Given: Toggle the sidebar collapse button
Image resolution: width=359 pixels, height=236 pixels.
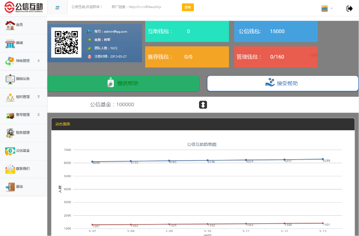Looking at the screenshot, I should click(x=57, y=8).
